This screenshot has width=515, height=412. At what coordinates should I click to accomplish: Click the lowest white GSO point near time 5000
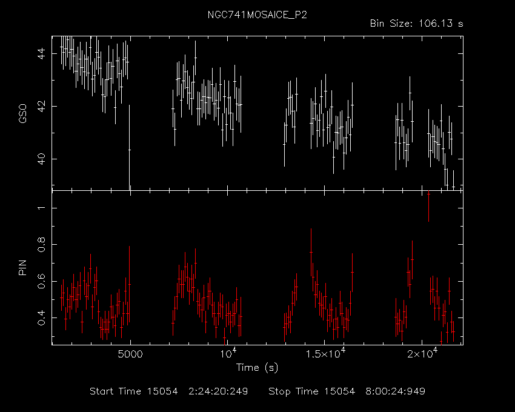point(130,150)
